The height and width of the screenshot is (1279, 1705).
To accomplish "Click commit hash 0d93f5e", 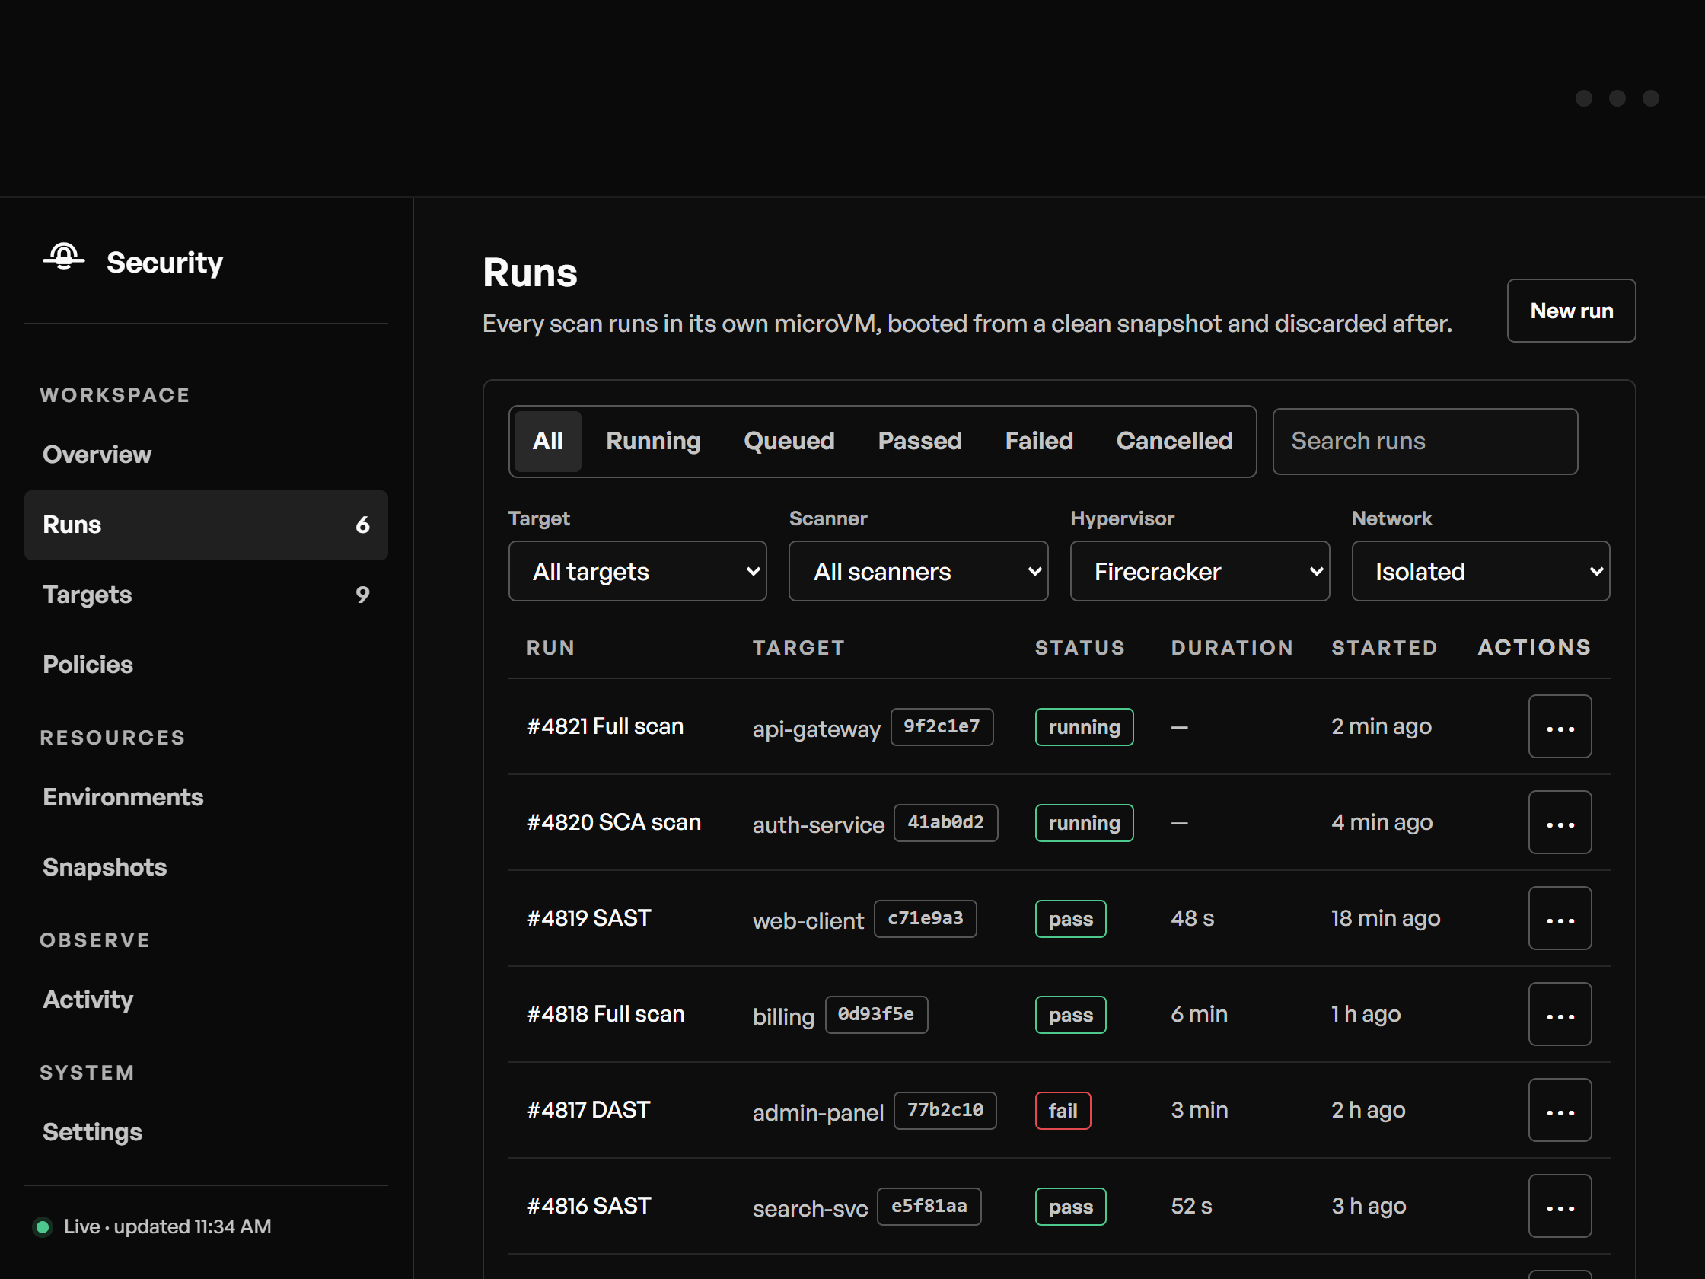I will 875,1014.
